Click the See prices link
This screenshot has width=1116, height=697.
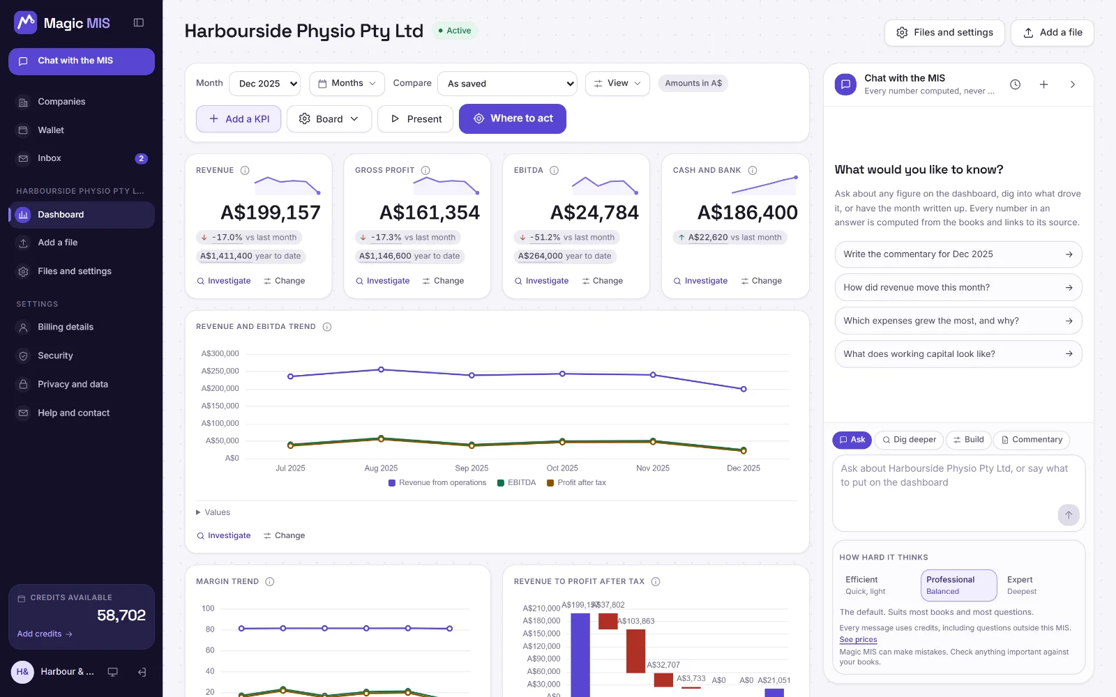(x=858, y=640)
